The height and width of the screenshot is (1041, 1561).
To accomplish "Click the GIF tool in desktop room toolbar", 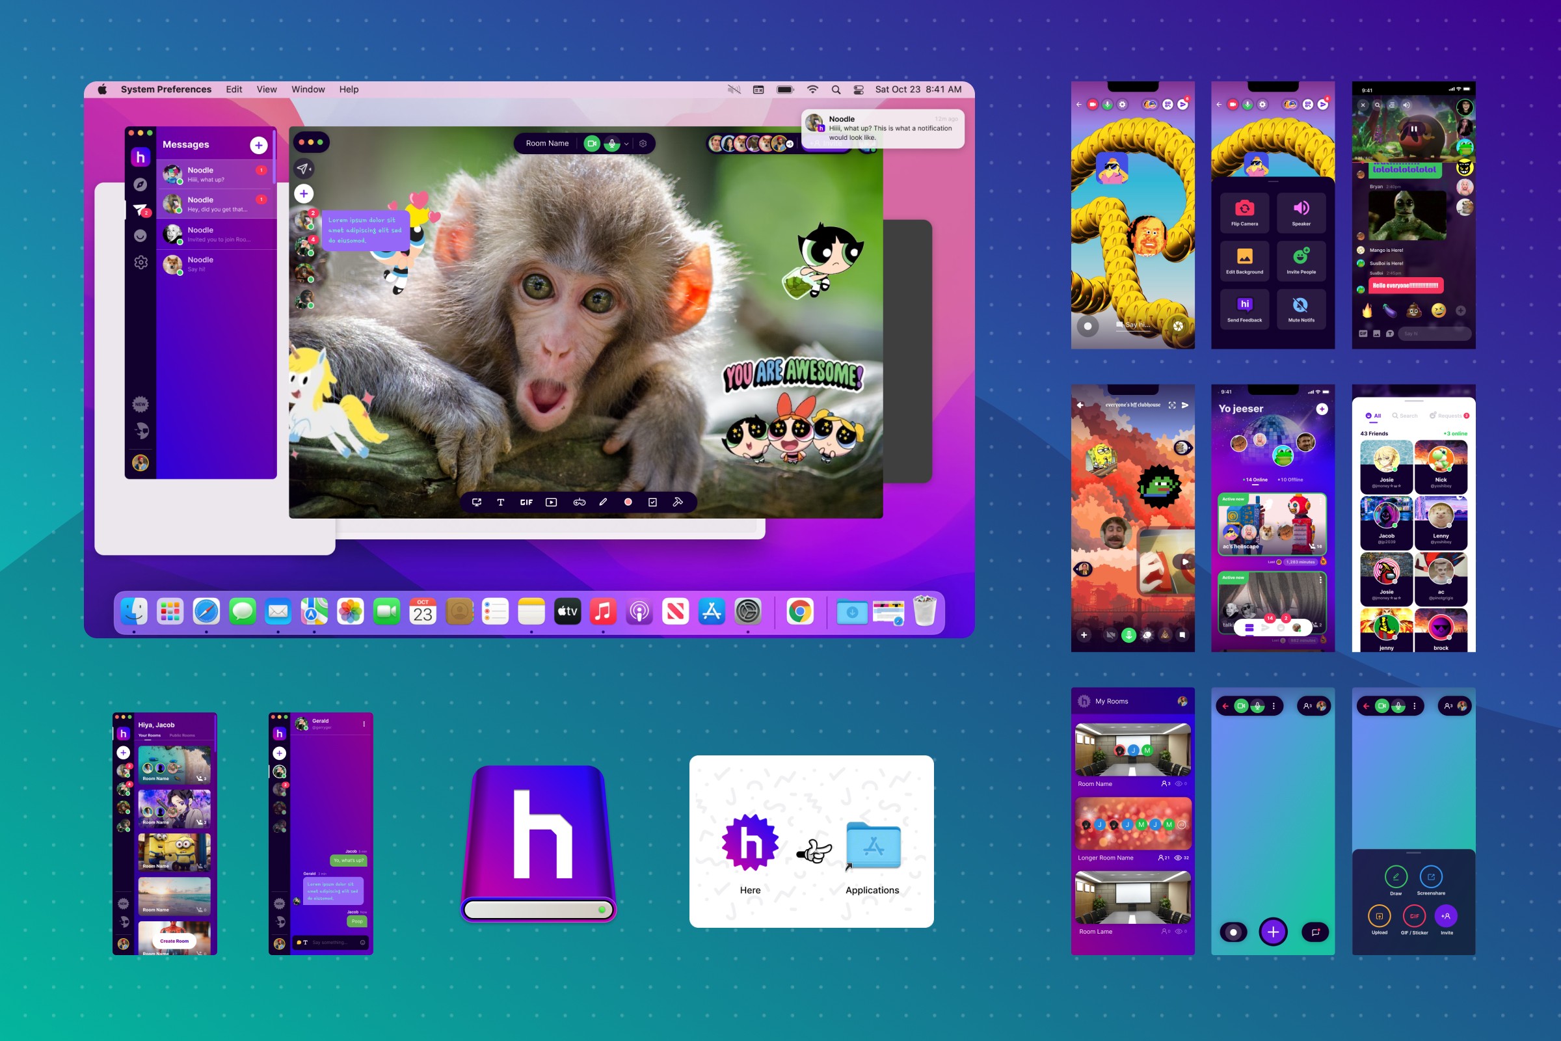I will [x=526, y=502].
